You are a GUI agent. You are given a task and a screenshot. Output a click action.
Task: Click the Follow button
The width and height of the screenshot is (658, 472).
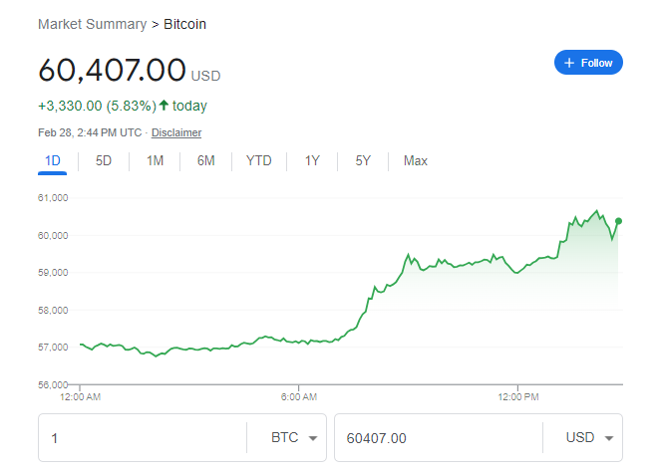coord(588,63)
